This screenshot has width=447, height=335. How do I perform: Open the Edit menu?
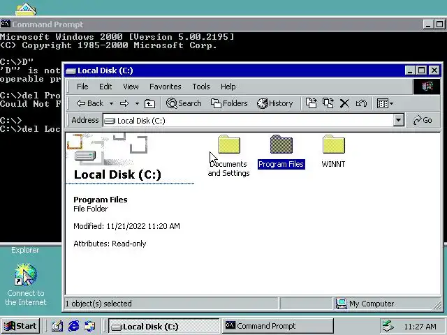pyautogui.click(x=105, y=87)
